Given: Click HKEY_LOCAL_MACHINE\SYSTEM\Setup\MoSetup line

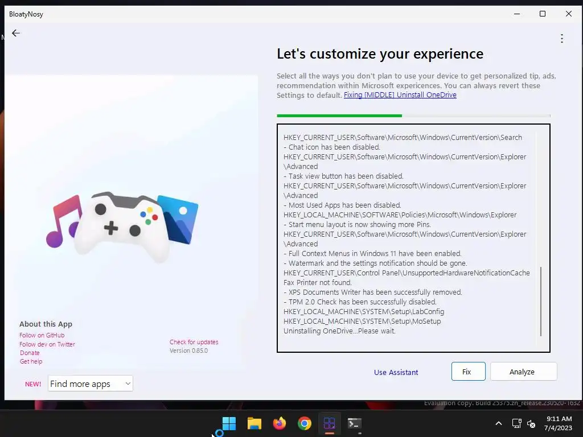Looking at the screenshot, I should tap(362, 321).
